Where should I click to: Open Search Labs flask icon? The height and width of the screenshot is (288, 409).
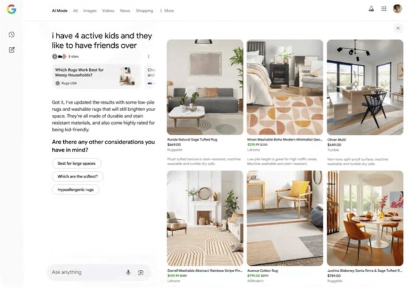coord(371,9)
